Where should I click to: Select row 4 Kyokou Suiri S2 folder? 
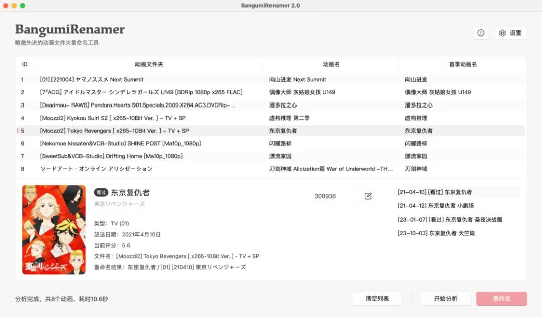point(270,118)
